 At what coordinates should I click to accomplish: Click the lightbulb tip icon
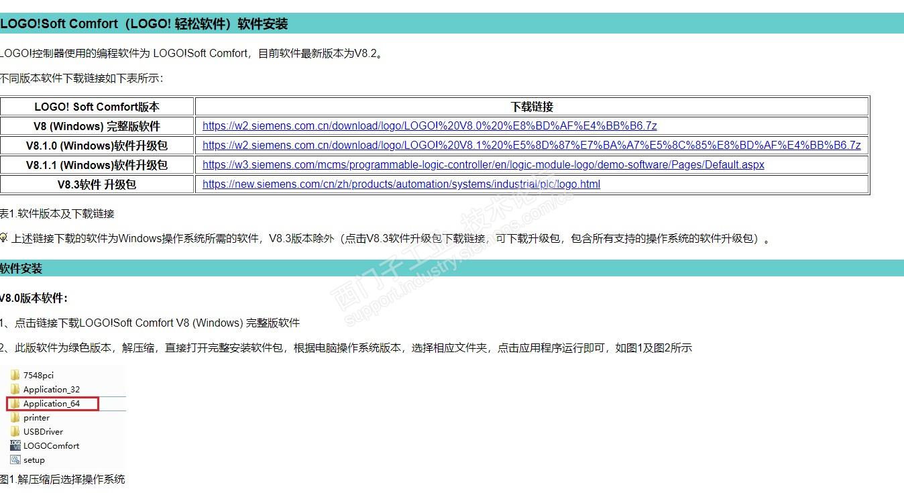point(3,238)
